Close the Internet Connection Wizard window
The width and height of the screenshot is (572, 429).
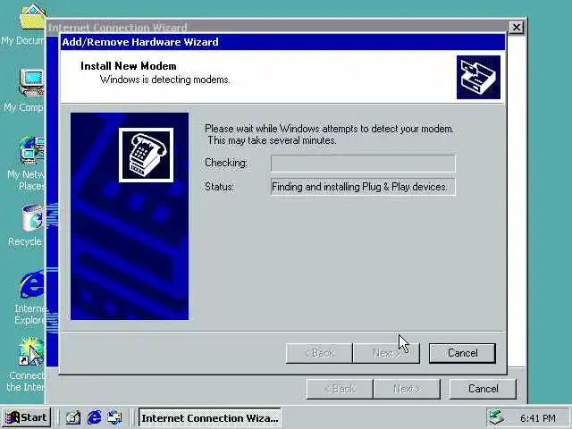[517, 28]
